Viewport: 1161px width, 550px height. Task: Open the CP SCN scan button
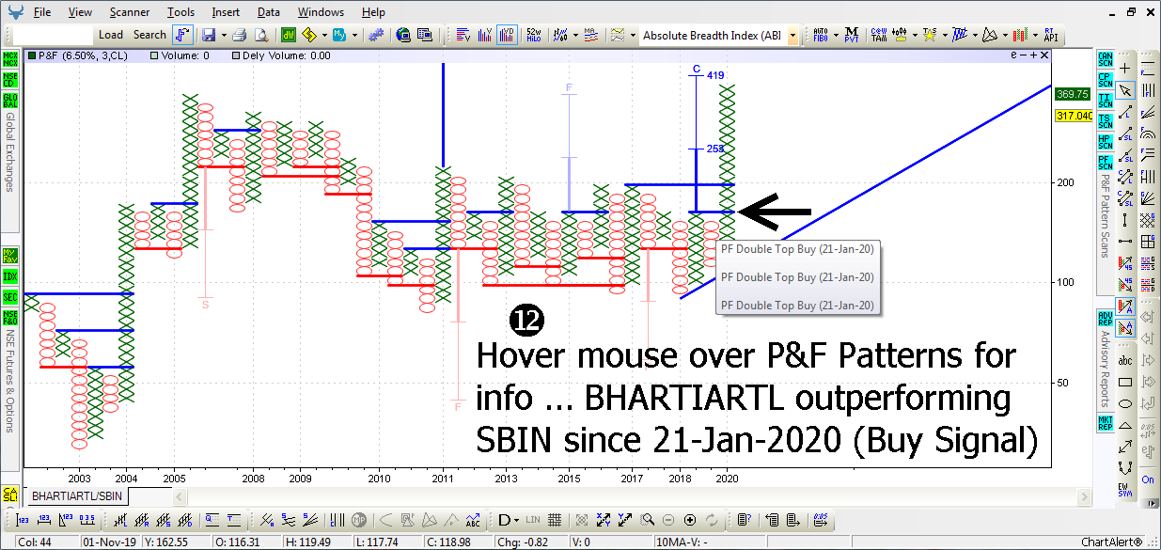[x=1105, y=80]
